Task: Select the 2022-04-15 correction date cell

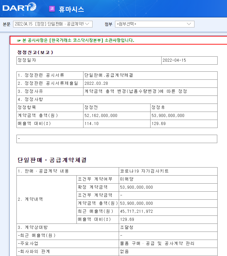Action: (189, 60)
